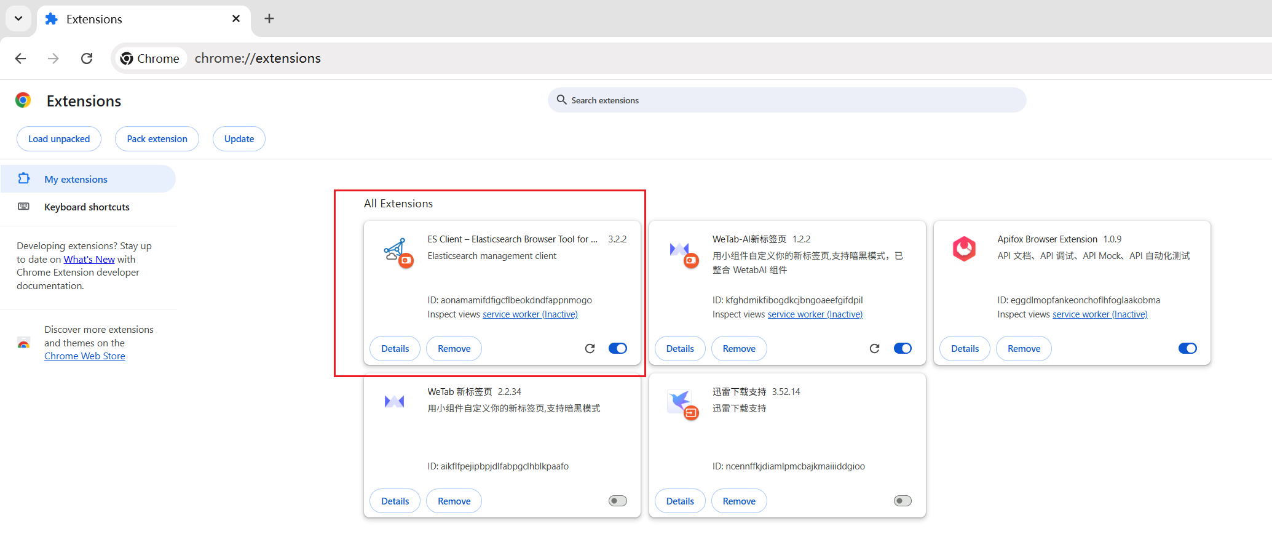Disable the WeTab-AI新标签页 toggle
This screenshot has width=1272, height=558.
(x=903, y=349)
